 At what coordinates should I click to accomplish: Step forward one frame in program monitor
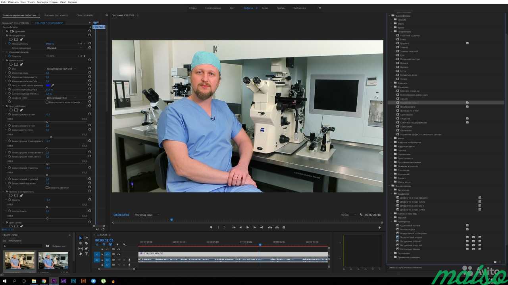(254, 227)
